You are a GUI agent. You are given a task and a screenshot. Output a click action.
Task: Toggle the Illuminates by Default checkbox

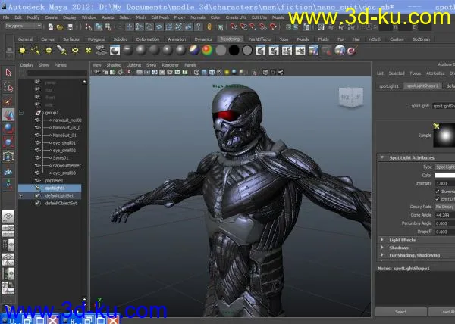436,192
